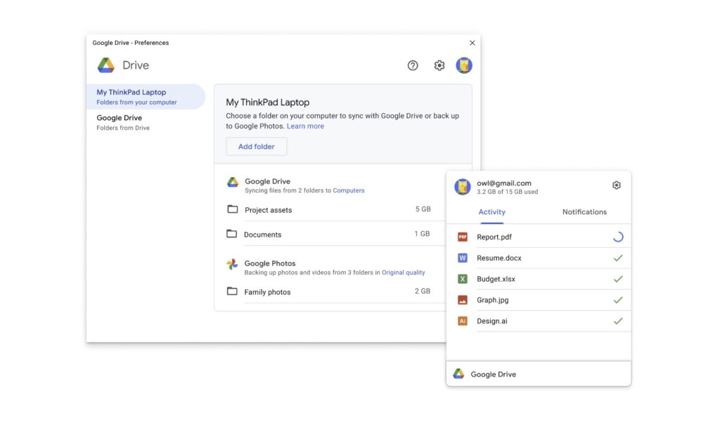Click Drive icon in popup footer
The image size is (720, 439).
pyautogui.click(x=458, y=374)
